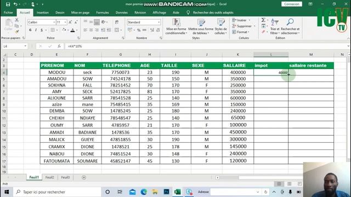Click the Format Painter brush icon
Screen dimensions: 351x197
click(17, 32)
